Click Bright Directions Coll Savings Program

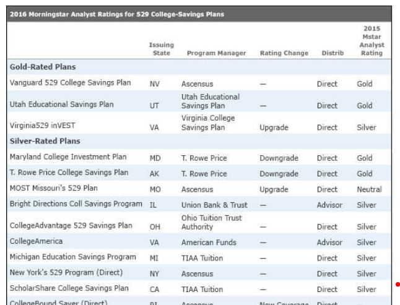click(x=76, y=204)
